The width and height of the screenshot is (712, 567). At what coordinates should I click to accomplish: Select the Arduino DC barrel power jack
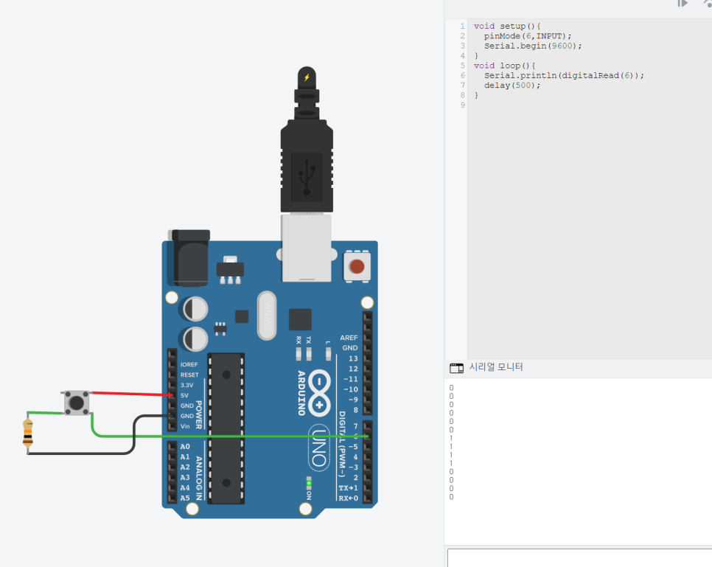point(188,257)
